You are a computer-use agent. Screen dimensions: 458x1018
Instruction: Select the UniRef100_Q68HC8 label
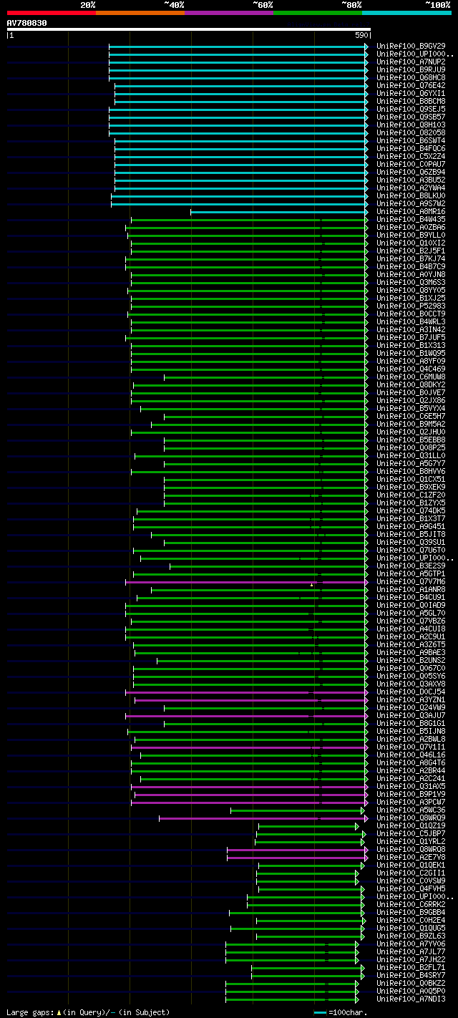pyautogui.click(x=411, y=77)
